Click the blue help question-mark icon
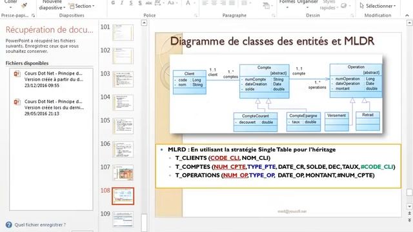The image size is (413, 232). click(x=8, y=225)
